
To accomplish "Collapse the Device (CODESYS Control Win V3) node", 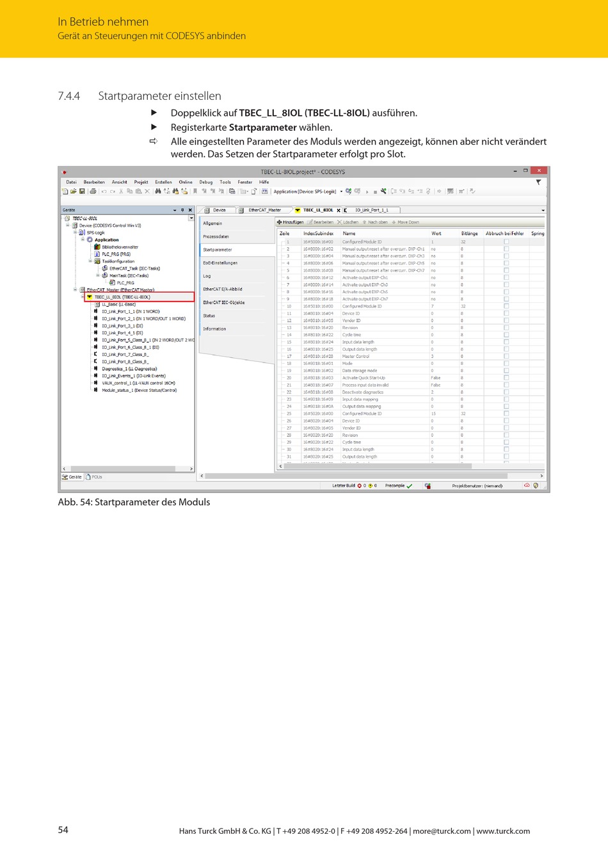I will [x=67, y=225].
